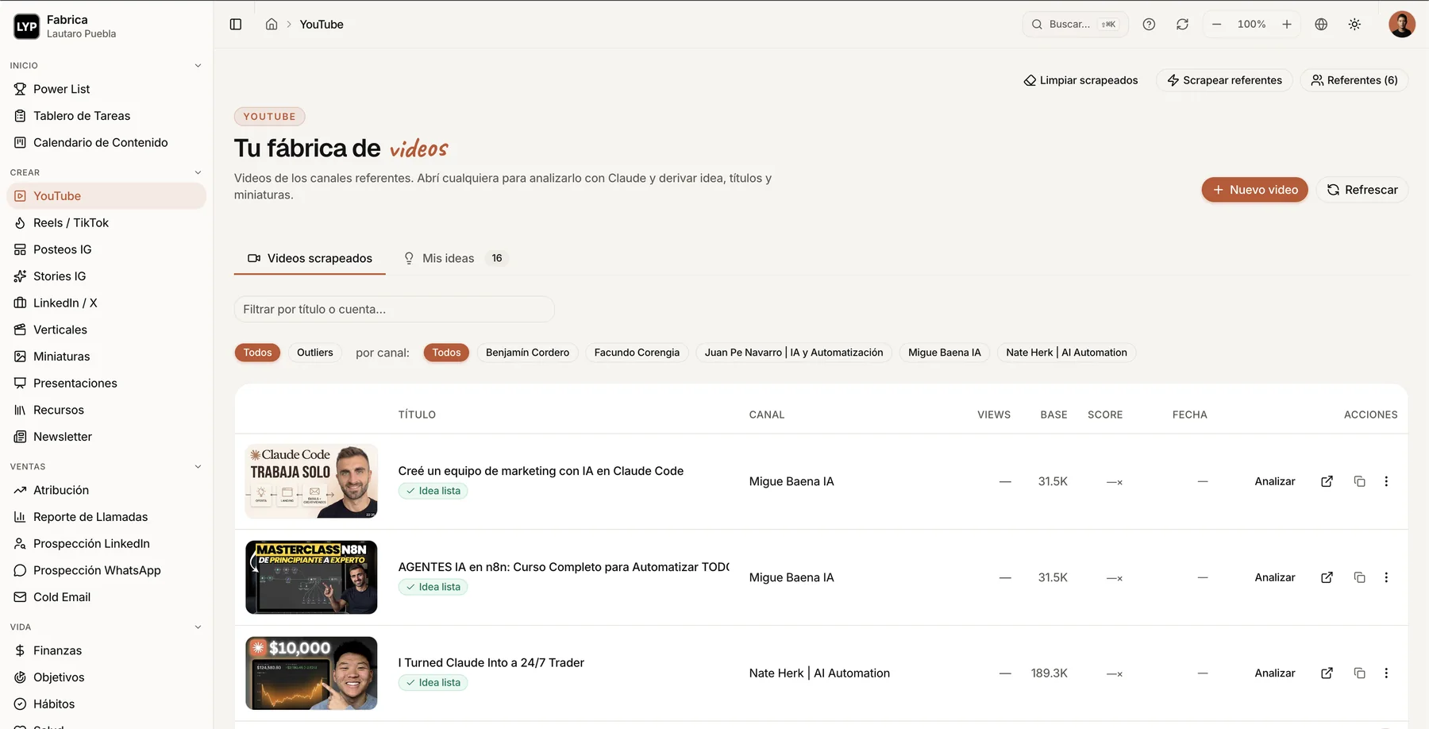Open Reporte de Llamadas
The height and width of the screenshot is (729, 1429).
(x=106, y=517)
